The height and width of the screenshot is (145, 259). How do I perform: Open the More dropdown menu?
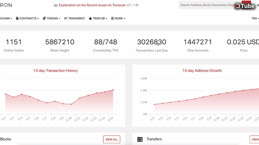(118, 19)
